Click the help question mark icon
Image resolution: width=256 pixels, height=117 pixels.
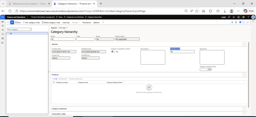[x=248, y=17]
